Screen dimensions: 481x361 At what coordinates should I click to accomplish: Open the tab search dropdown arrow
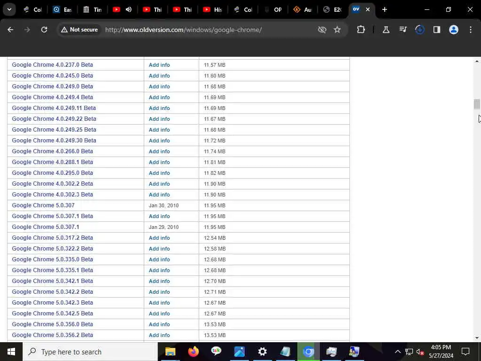tap(9, 9)
